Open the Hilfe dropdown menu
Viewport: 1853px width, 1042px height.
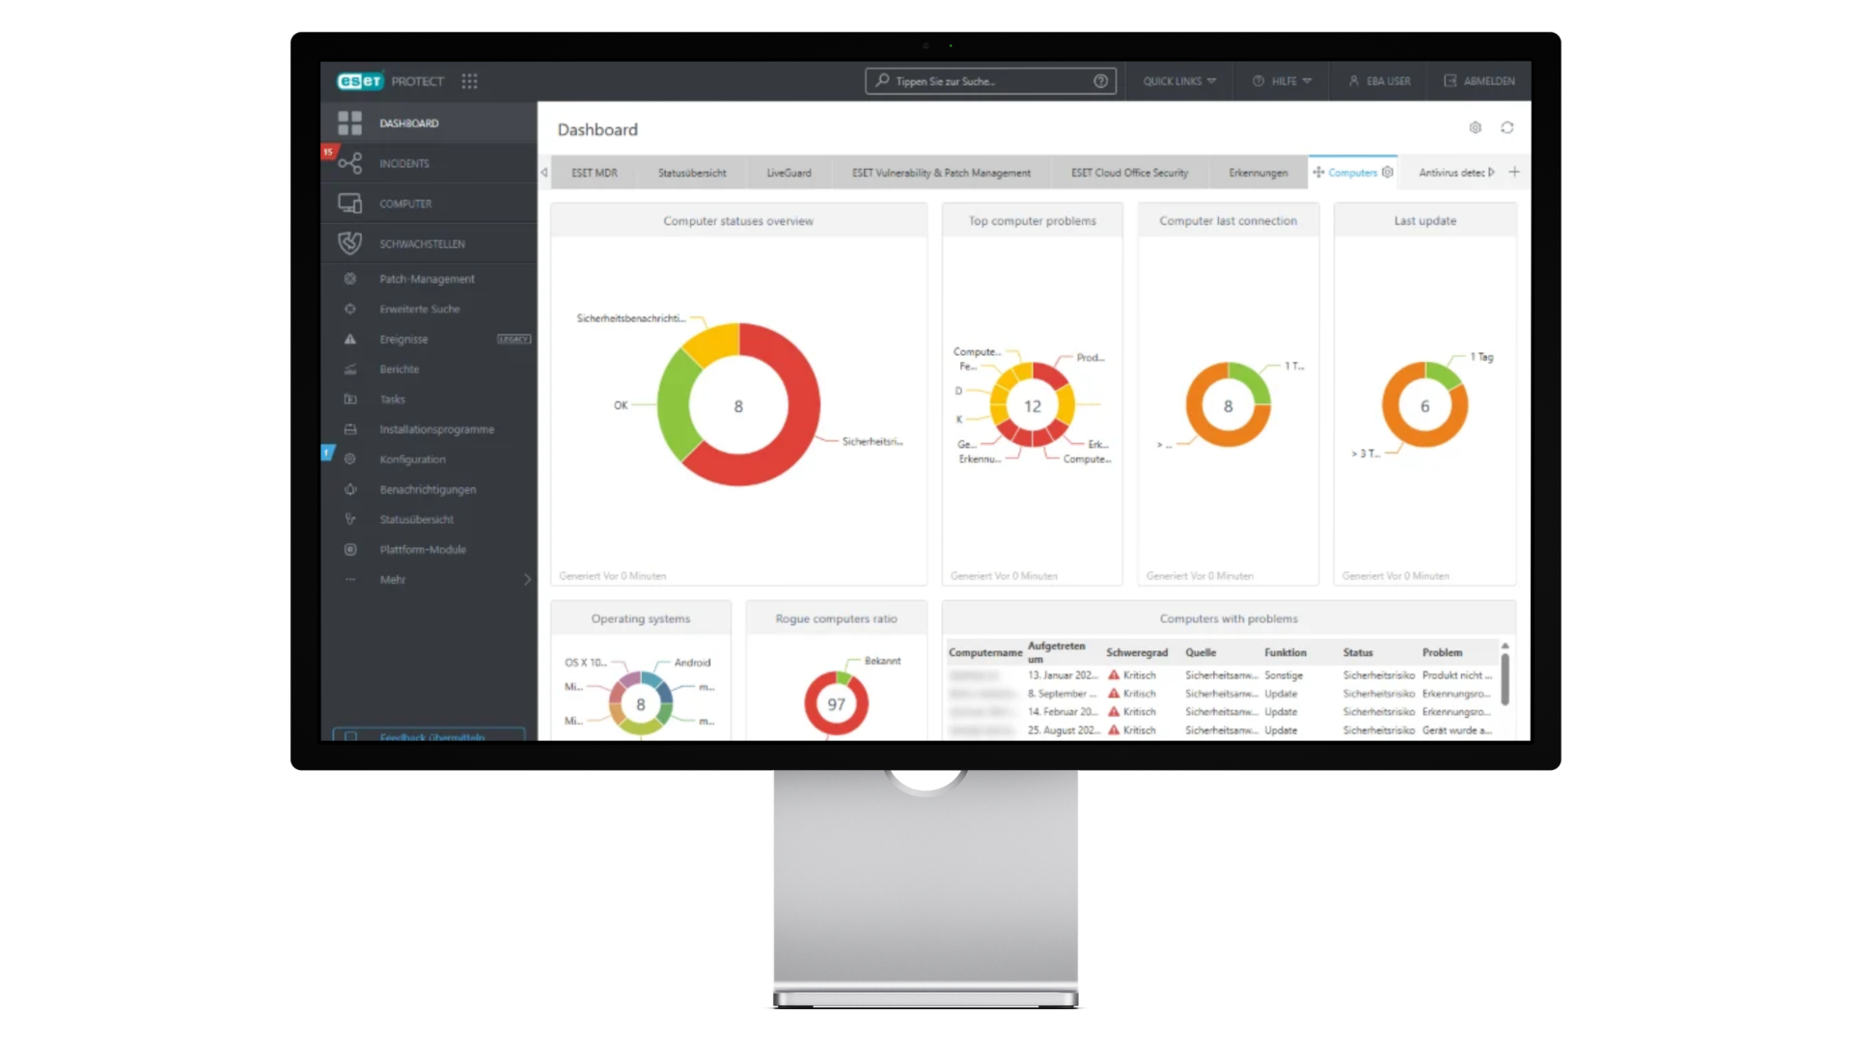[x=1282, y=81]
